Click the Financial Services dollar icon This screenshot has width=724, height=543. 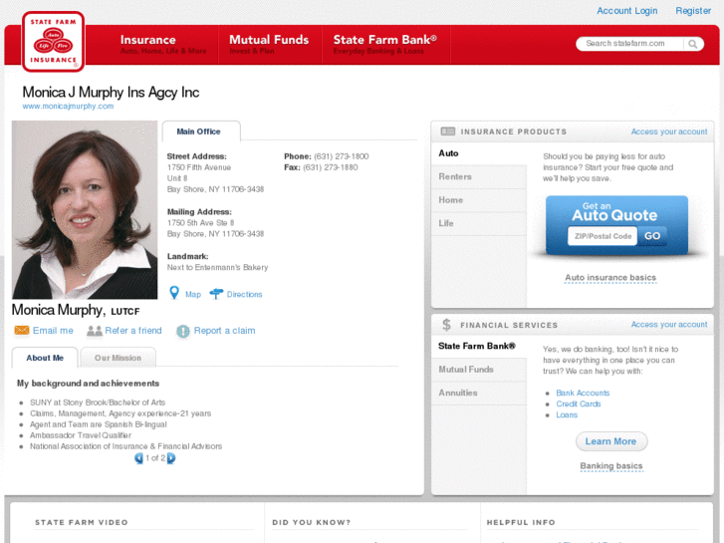(446, 325)
